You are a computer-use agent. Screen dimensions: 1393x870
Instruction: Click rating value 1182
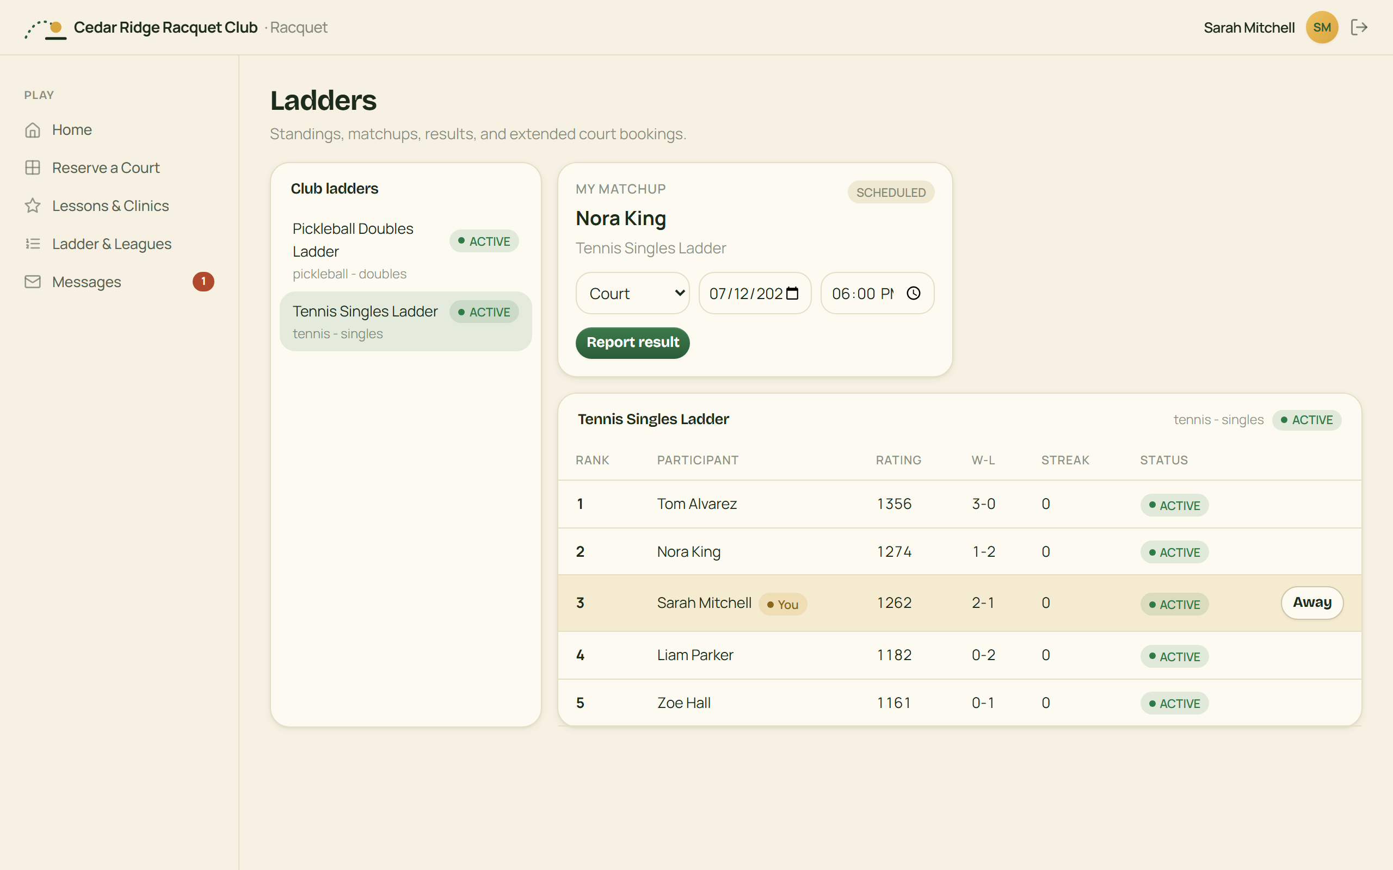pos(894,655)
